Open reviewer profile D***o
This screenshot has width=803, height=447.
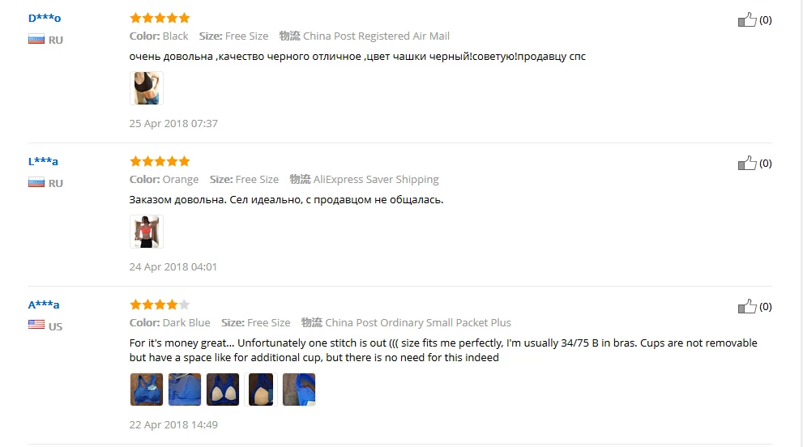point(45,19)
